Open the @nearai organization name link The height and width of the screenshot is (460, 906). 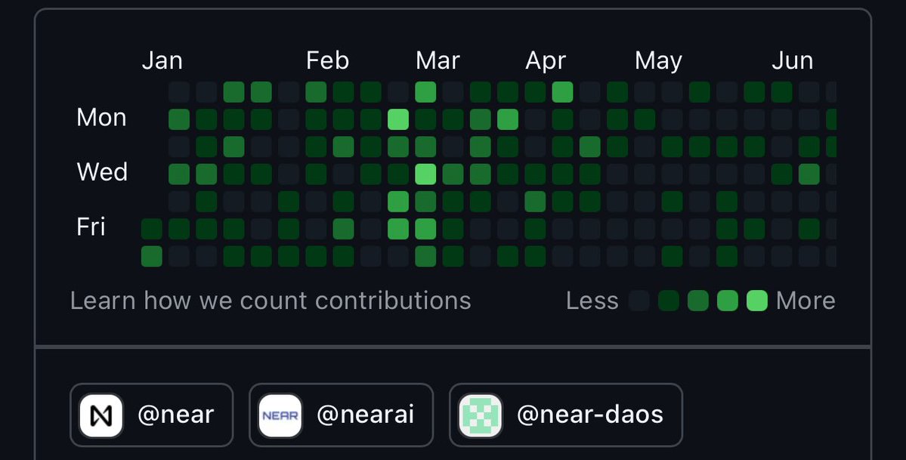[365, 415]
